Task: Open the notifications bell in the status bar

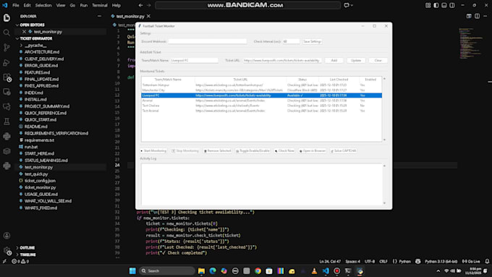Action: click(x=487, y=261)
